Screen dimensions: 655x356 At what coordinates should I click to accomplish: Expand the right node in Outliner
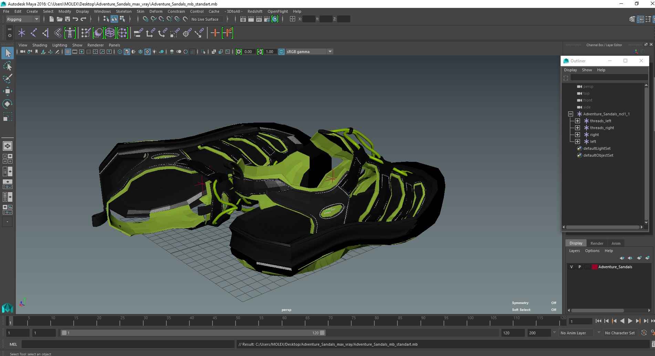point(578,135)
